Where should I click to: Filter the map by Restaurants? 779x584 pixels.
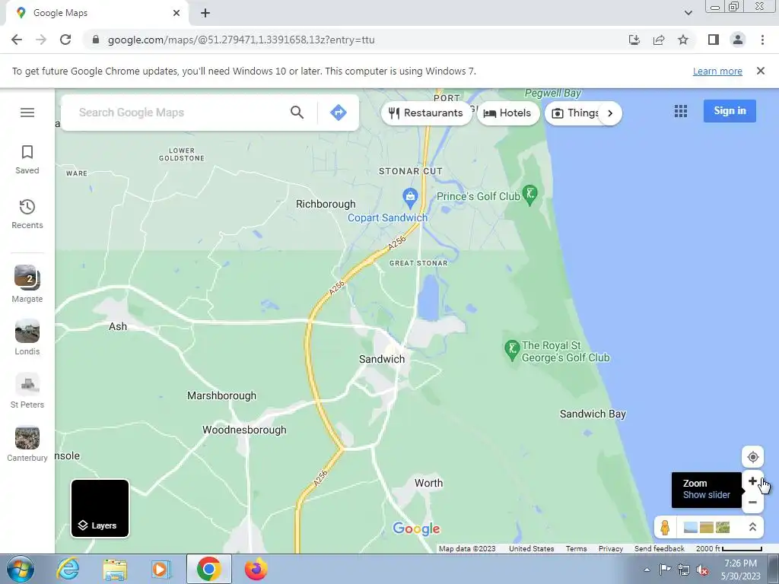tap(426, 113)
